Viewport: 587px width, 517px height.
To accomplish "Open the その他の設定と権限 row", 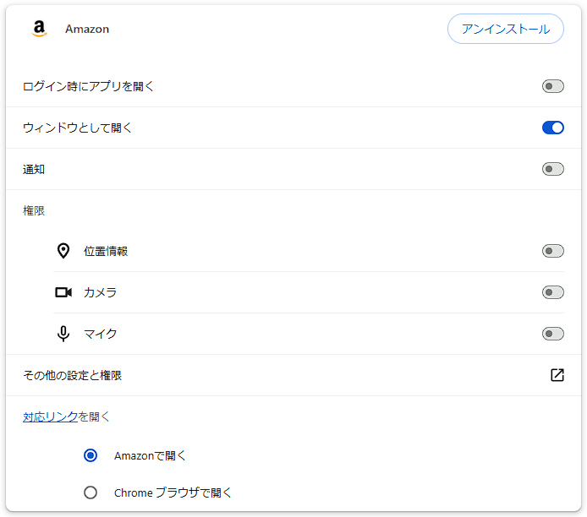I will coord(73,375).
